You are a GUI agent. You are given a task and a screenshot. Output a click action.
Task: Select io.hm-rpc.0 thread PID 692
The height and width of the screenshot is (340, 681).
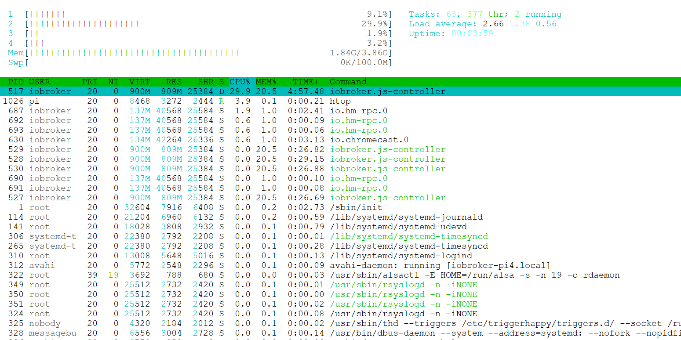[340, 120]
